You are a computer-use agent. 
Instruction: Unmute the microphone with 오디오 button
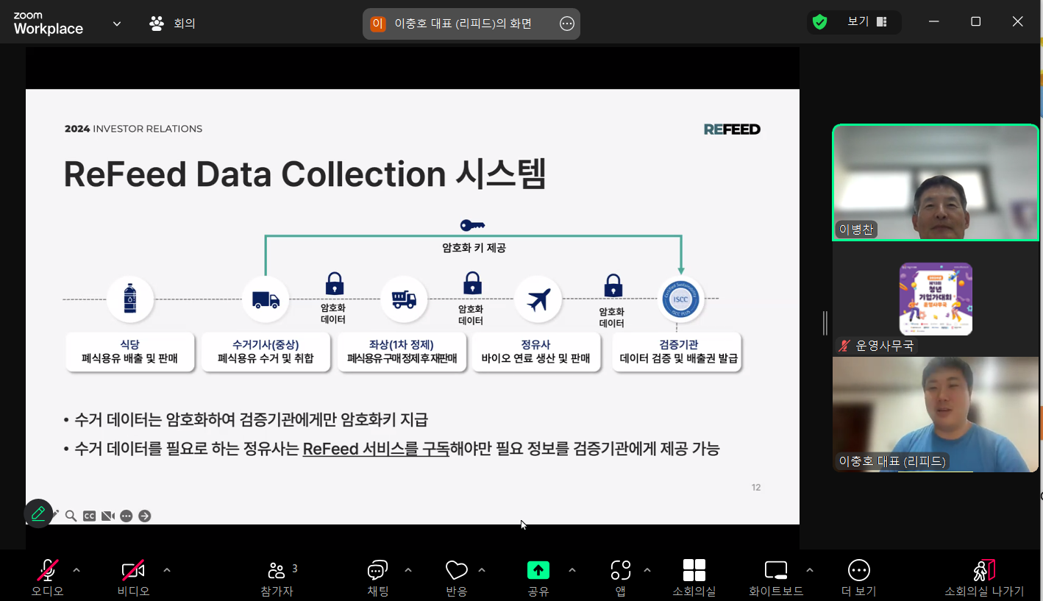(x=48, y=577)
